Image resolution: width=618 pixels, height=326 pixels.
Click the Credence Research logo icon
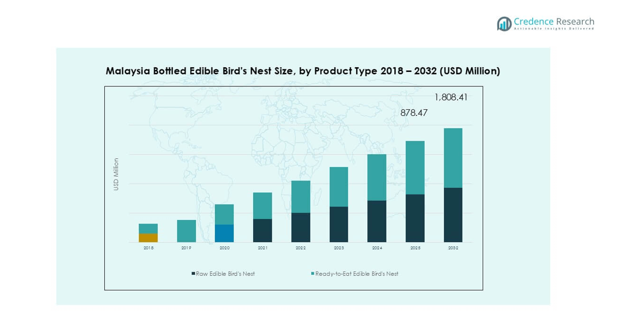(x=504, y=24)
